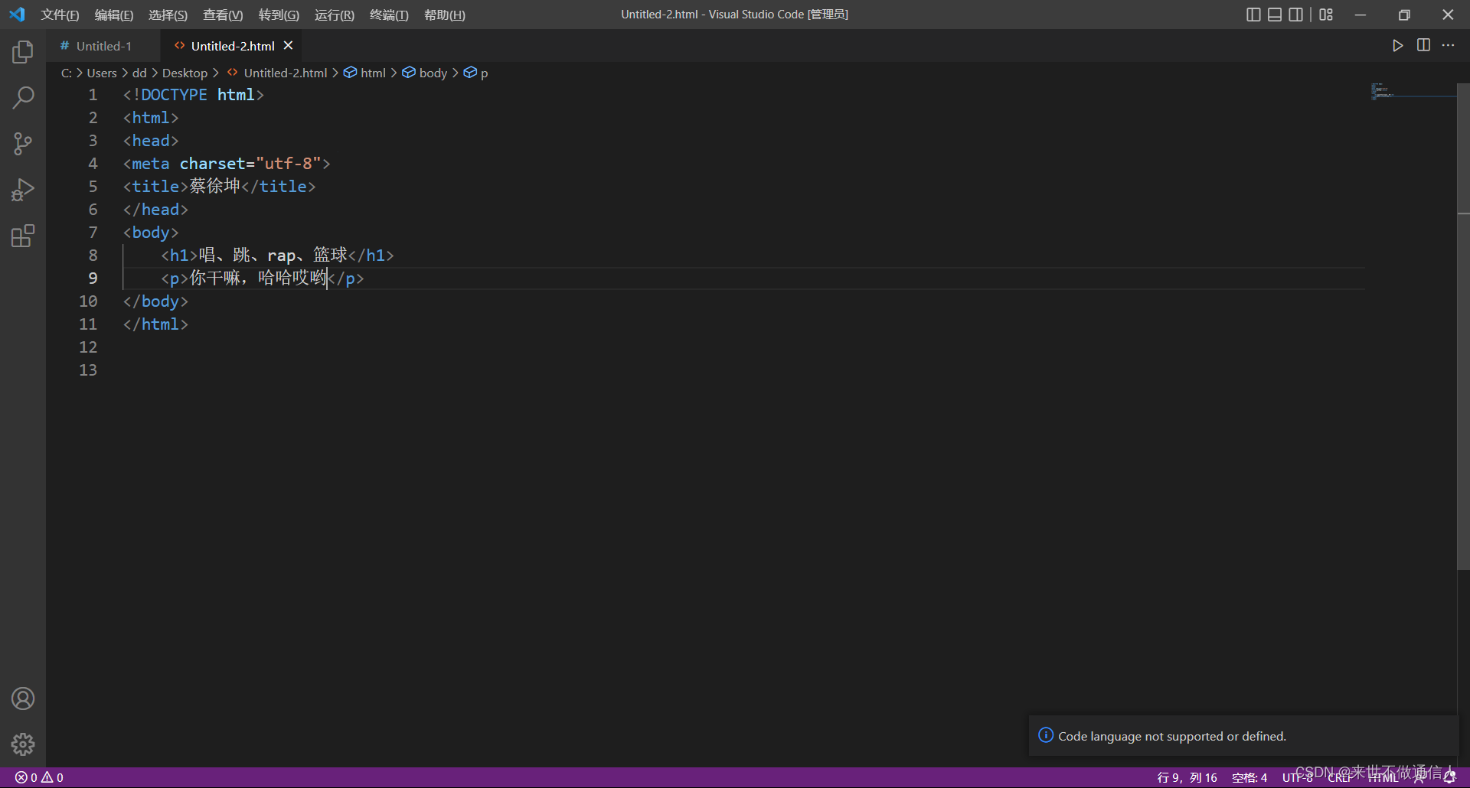Toggle primary side bar layout icon
This screenshot has width=1470, height=788.
coord(1253,15)
